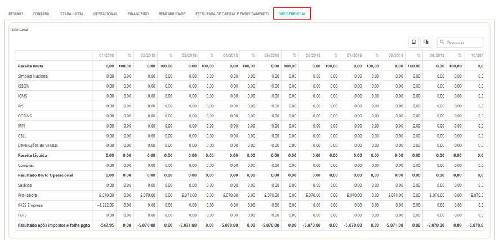Click the -547,95 result value for 01/2018
The image size is (499, 240).
click(107, 225)
